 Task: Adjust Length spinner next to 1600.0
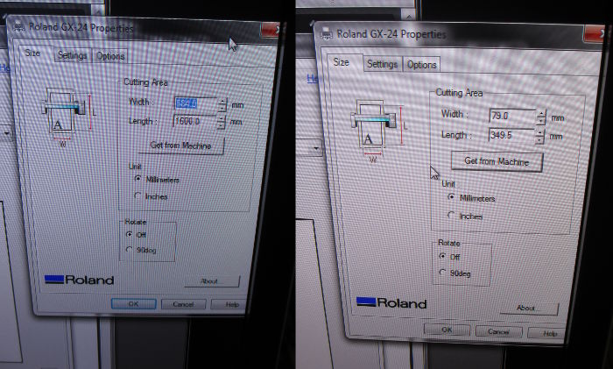(221, 122)
